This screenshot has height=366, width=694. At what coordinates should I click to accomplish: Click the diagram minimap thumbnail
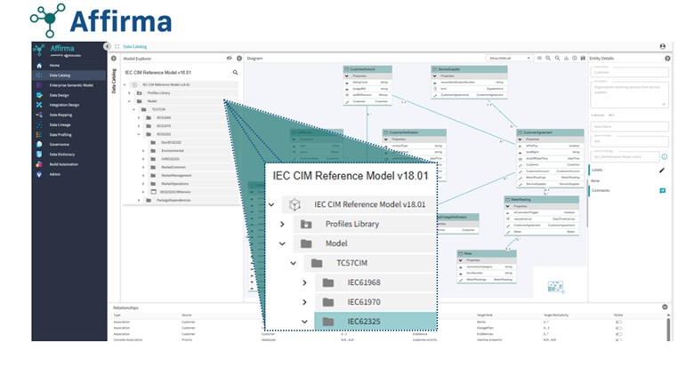click(556, 287)
